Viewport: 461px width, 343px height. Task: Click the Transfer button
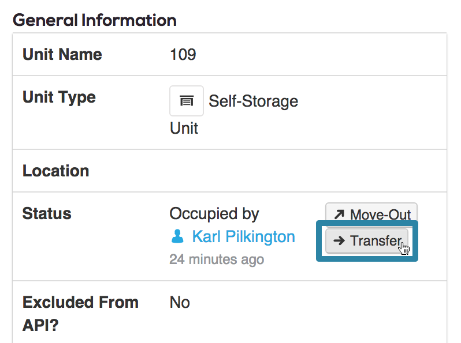pyautogui.click(x=367, y=241)
